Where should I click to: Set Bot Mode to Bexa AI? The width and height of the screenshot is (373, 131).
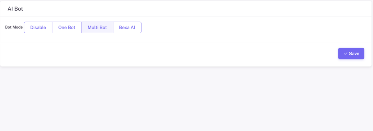[x=127, y=27]
